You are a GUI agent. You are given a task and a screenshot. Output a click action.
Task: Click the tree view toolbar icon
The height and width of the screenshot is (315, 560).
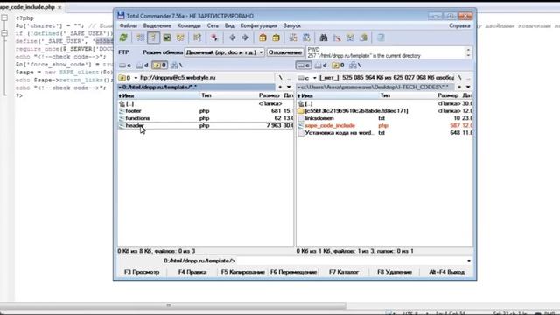(x=180, y=38)
